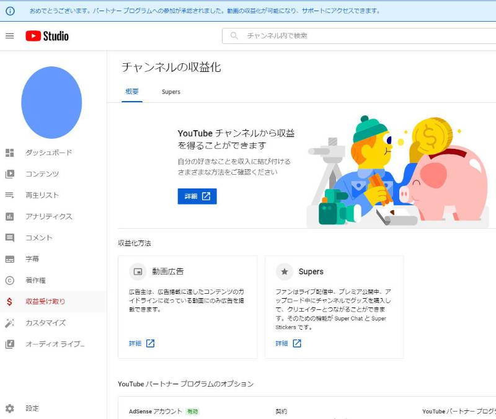Click the Content video icon

pyautogui.click(x=10, y=174)
